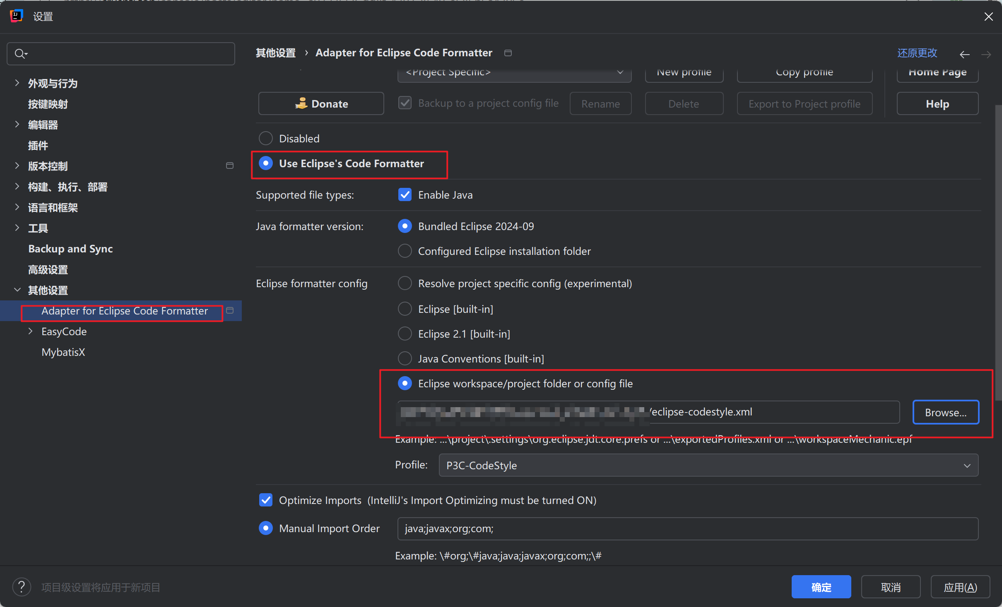Viewport: 1002px width, 607px height.
Task: Expand the 语言和框架 section
Action: [17, 207]
